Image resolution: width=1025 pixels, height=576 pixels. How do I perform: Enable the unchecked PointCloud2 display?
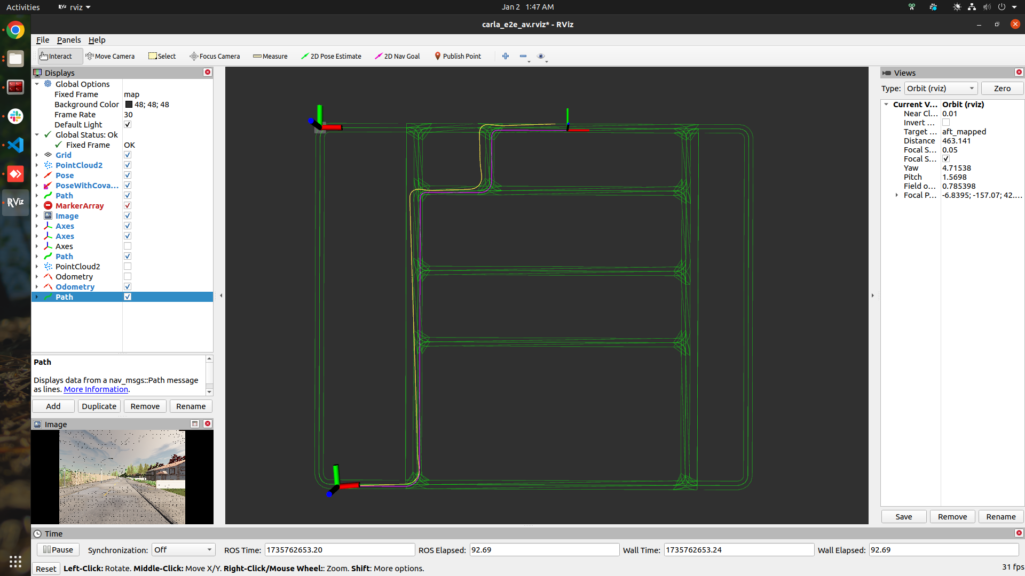click(128, 267)
